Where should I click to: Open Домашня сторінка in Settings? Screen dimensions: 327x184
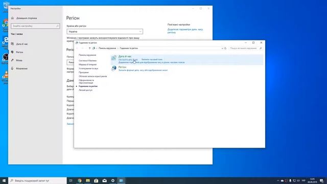pyautogui.click(x=27, y=18)
